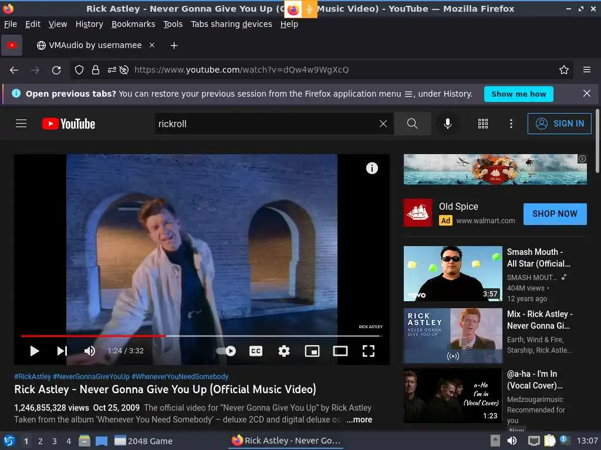This screenshot has height=450, width=601.
Task: Switch to miniplayer mode
Action: [x=312, y=351]
